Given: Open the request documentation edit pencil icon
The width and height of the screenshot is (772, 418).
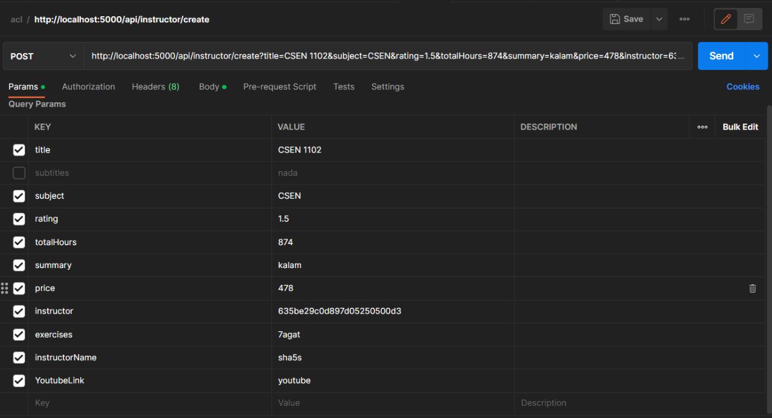Looking at the screenshot, I should (x=726, y=19).
